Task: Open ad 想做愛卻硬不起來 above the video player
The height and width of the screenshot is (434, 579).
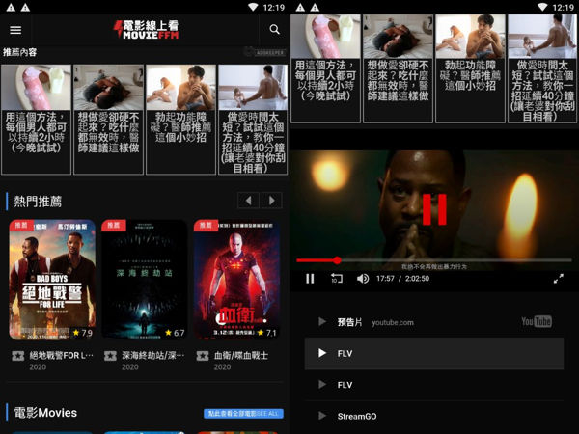Action: point(398,68)
